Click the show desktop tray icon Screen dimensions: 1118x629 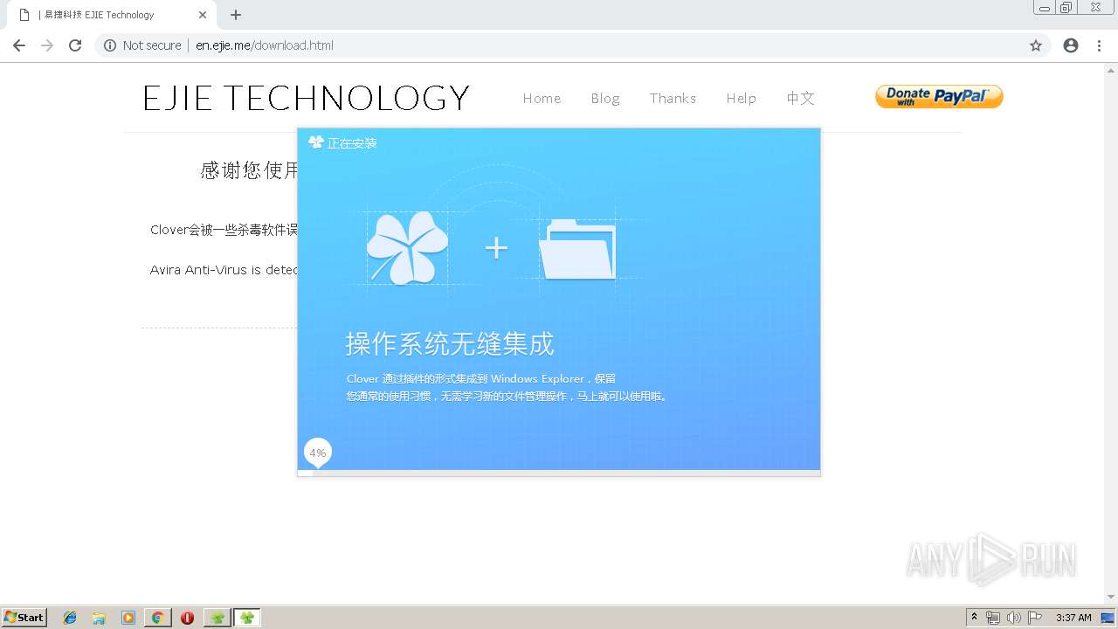1108,618
